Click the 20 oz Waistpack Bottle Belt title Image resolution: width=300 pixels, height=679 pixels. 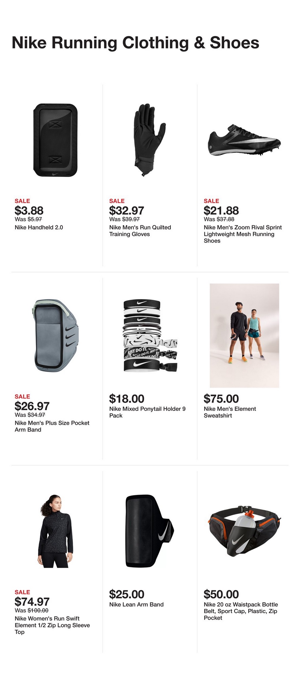point(241,611)
